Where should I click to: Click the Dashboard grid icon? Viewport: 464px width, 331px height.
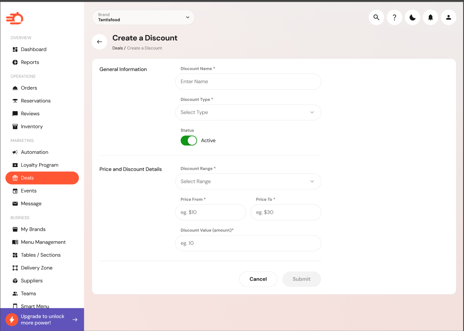15,49
